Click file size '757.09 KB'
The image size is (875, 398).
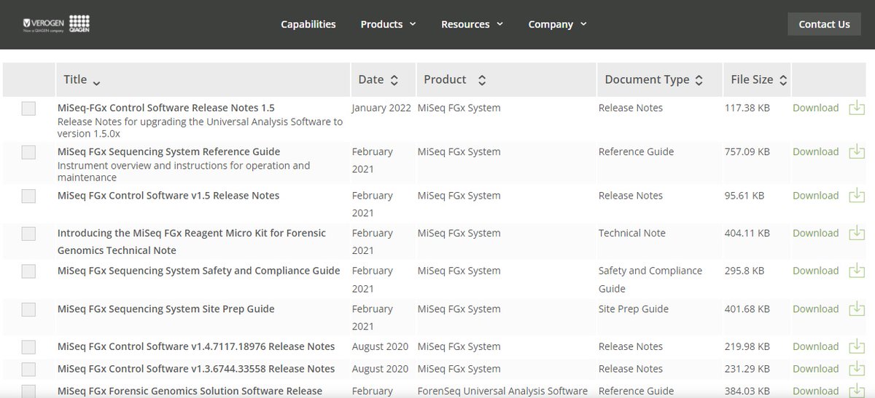747,151
